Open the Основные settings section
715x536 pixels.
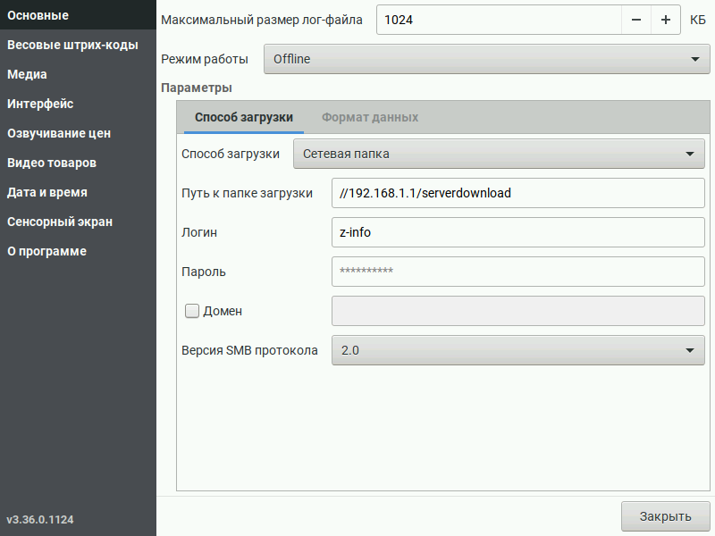[x=78, y=15]
